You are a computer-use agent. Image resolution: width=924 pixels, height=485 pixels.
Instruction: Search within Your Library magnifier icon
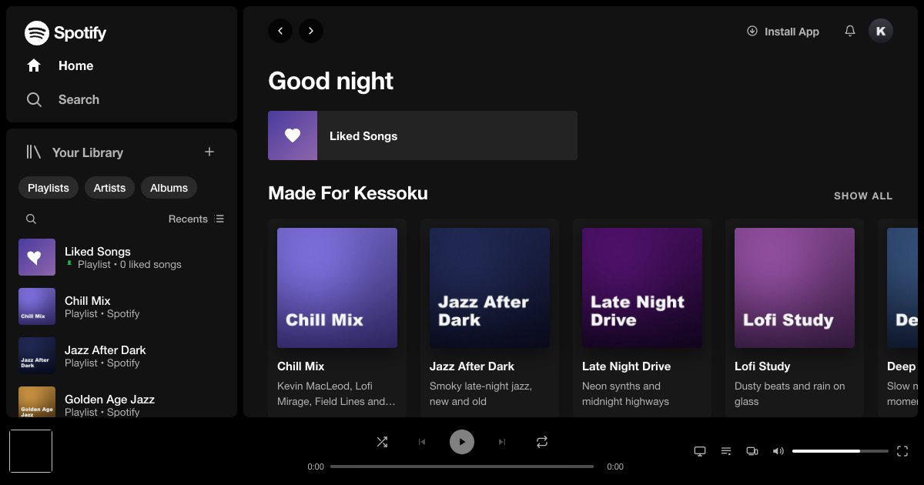tap(31, 219)
